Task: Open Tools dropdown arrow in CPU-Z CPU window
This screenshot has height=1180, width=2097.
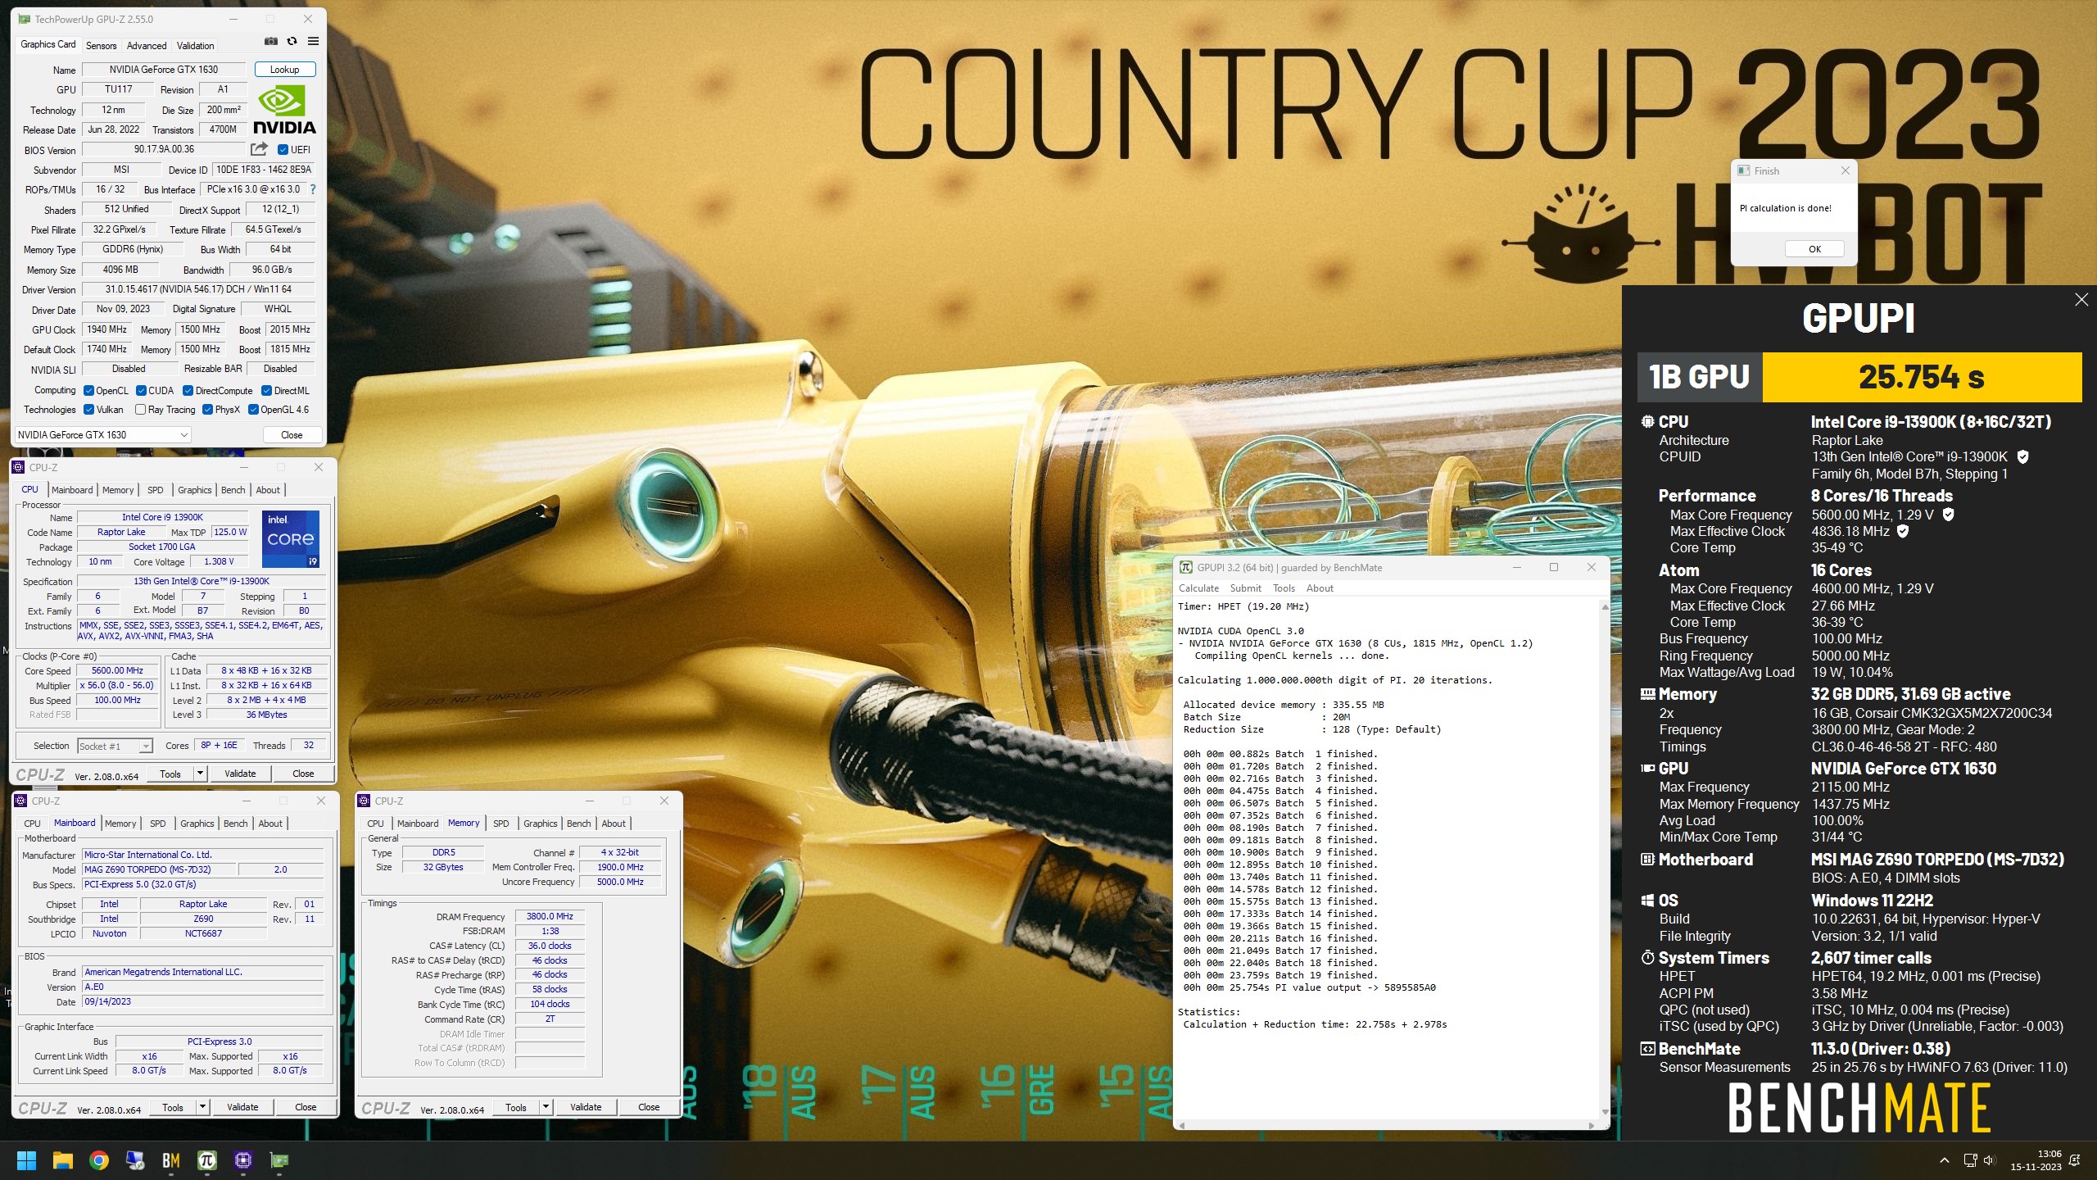Action: pos(199,774)
